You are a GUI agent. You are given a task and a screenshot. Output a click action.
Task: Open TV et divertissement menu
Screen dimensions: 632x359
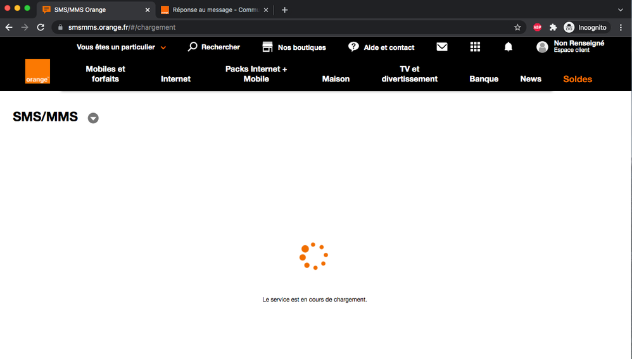coord(410,74)
